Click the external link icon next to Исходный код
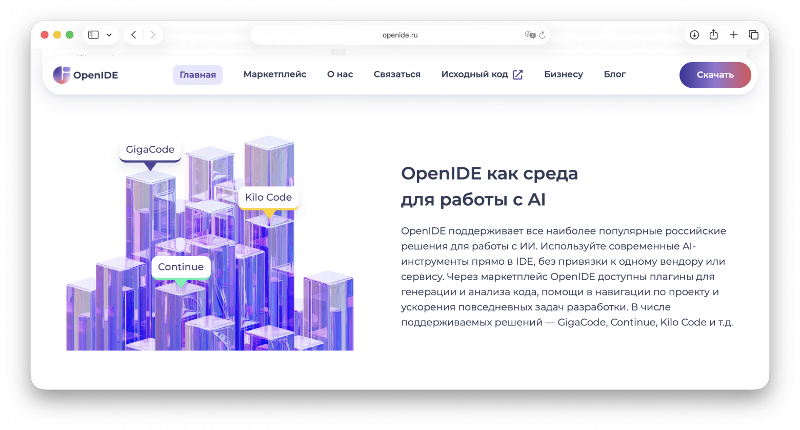 pyautogui.click(x=518, y=74)
